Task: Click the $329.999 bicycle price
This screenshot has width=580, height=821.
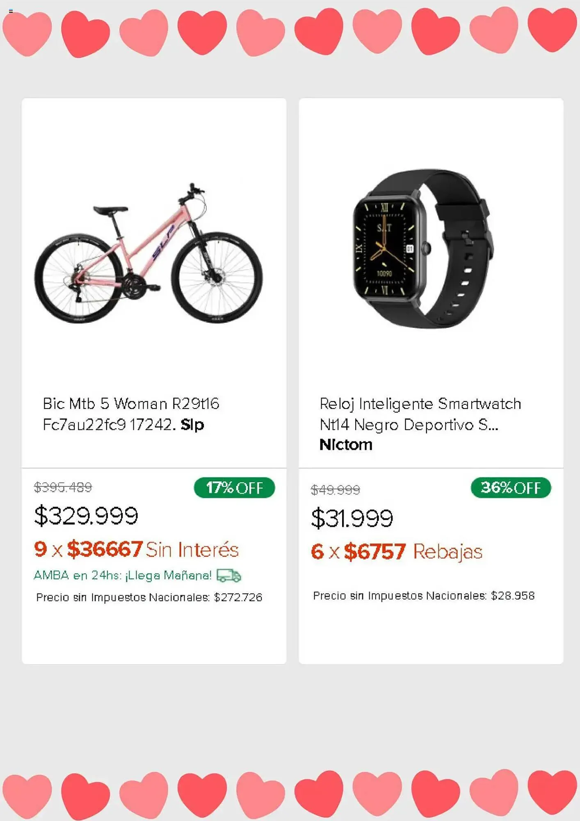Action: pos(86,516)
